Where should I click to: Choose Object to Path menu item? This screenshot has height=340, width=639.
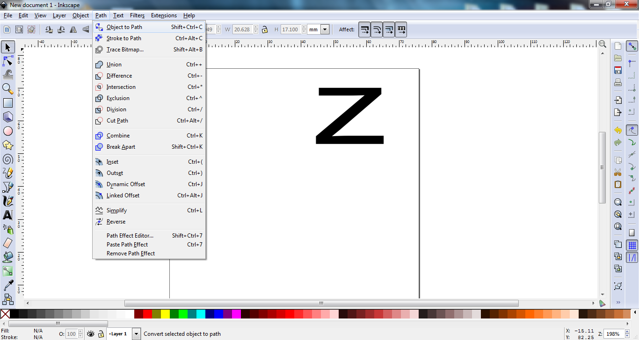149,27
